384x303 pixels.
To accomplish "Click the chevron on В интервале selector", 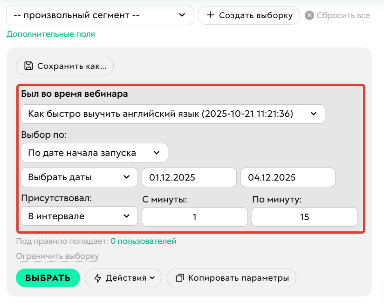I will 127,215.
